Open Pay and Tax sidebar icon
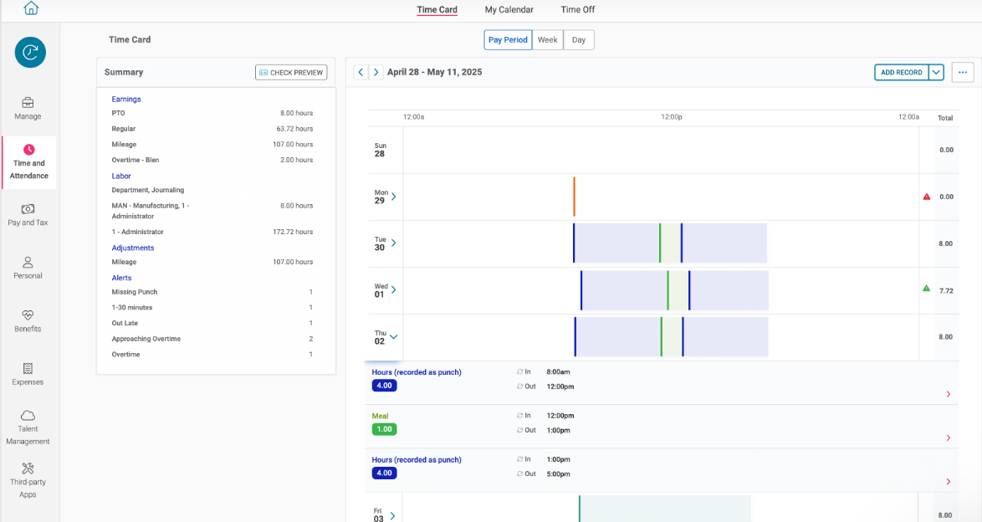The image size is (982, 522). [28, 209]
